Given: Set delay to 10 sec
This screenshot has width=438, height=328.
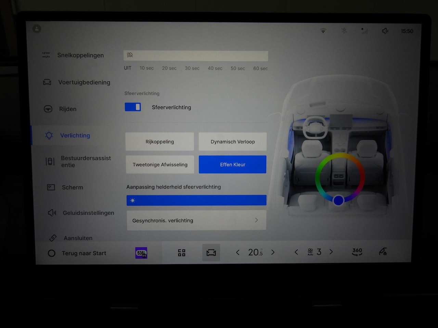Looking at the screenshot, I should click(146, 68).
